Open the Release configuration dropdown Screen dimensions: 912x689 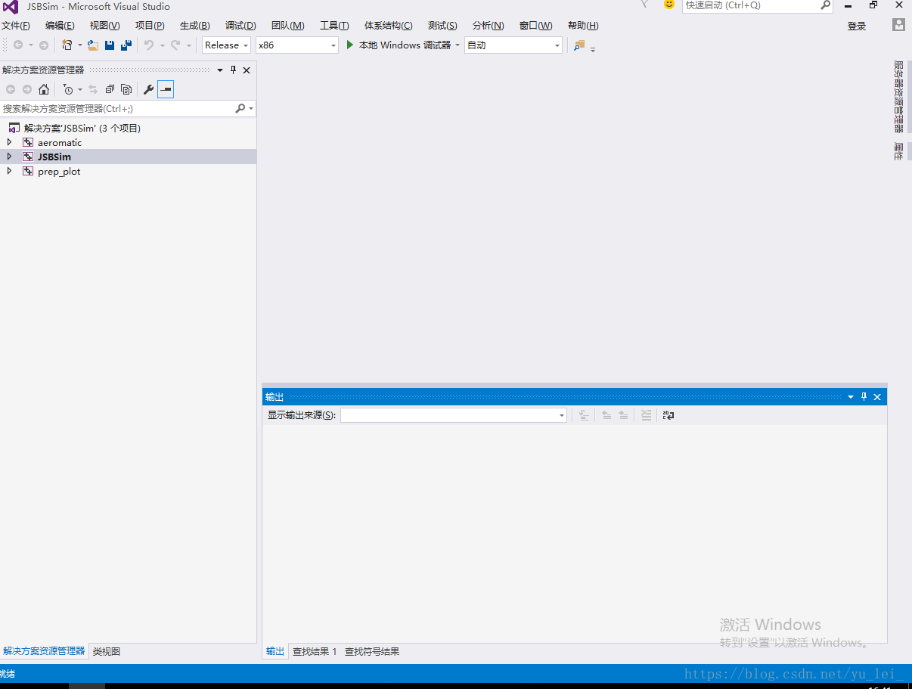pyautogui.click(x=227, y=45)
